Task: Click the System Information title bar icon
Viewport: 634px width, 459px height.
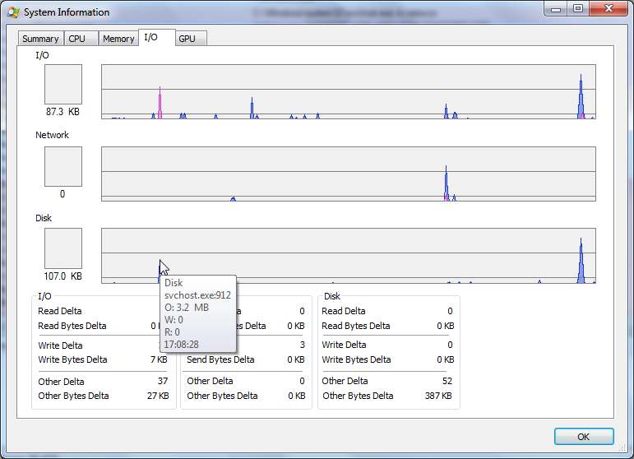Action: click(12, 12)
